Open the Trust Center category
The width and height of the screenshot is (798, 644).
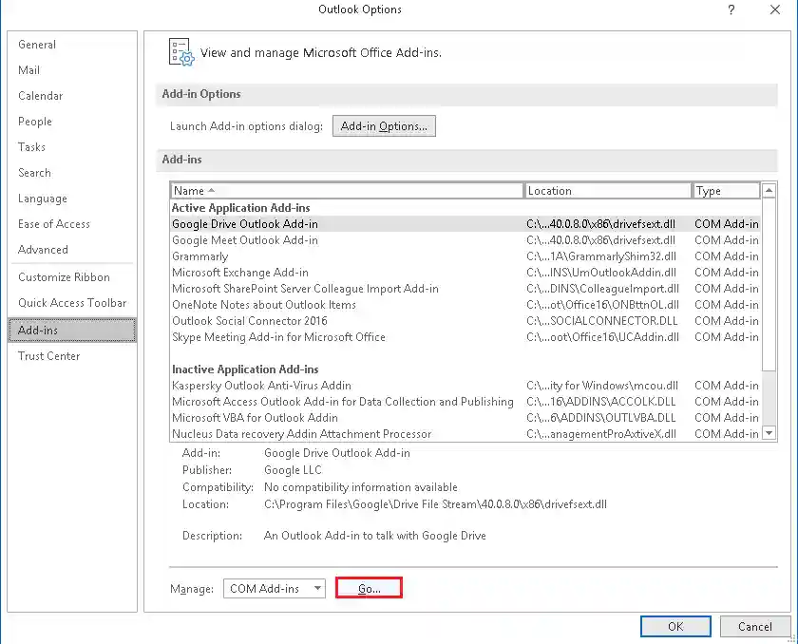[72, 356]
